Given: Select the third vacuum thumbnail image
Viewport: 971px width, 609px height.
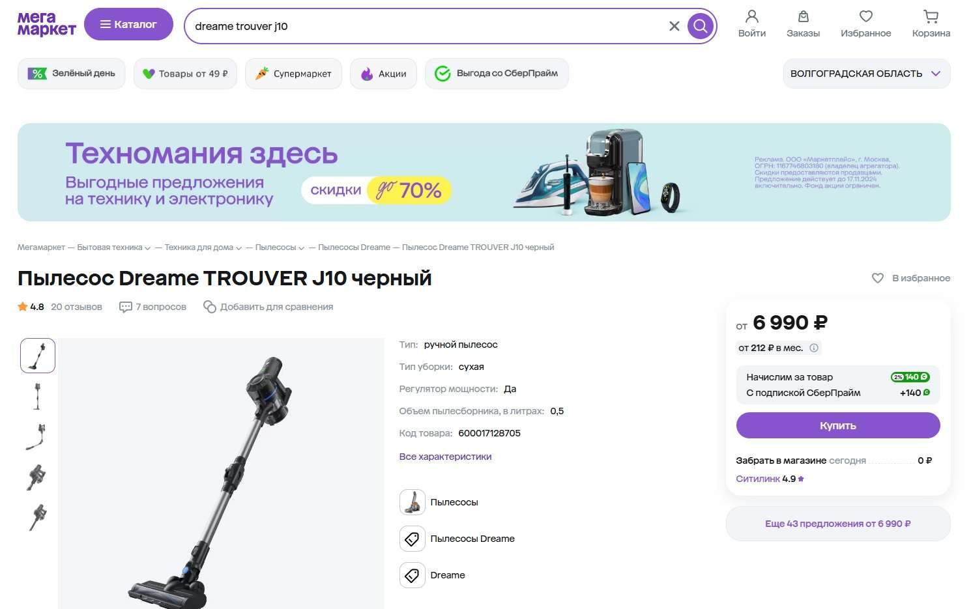Looking at the screenshot, I should coord(37,436).
